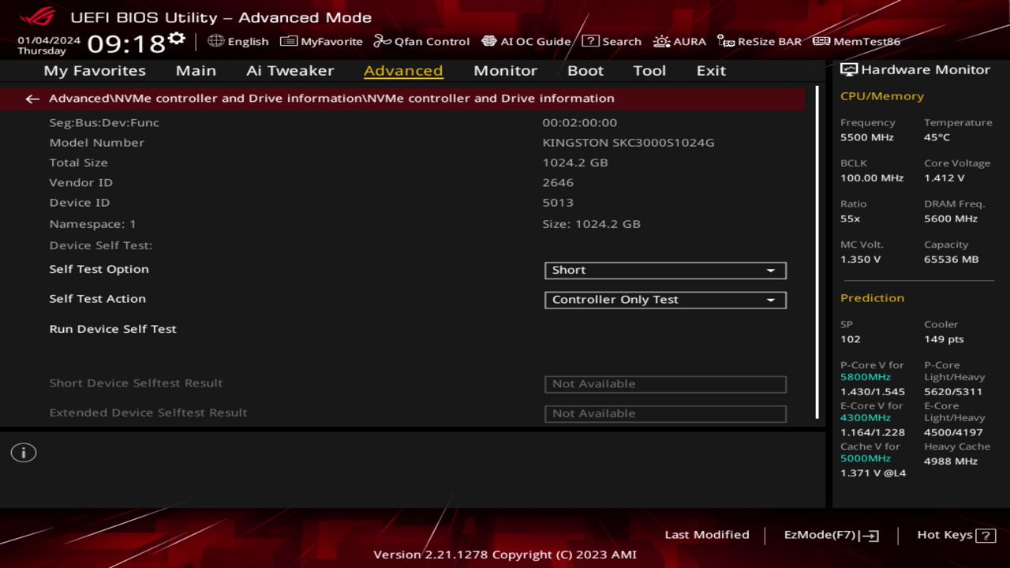This screenshot has height=568, width=1010.
Task: Click the 09:18 clock display
Action: [x=126, y=43]
